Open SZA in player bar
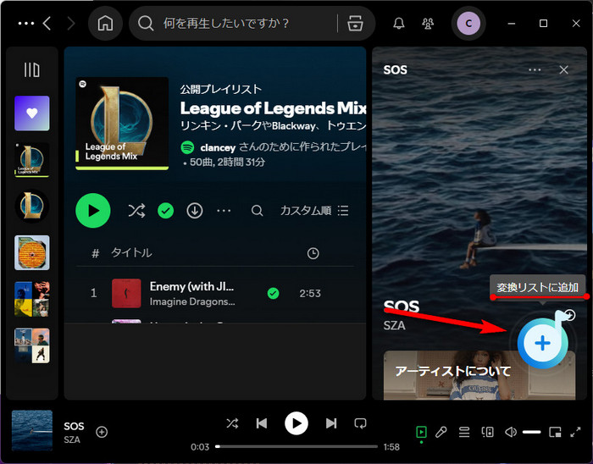 click(x=72, y=439)
